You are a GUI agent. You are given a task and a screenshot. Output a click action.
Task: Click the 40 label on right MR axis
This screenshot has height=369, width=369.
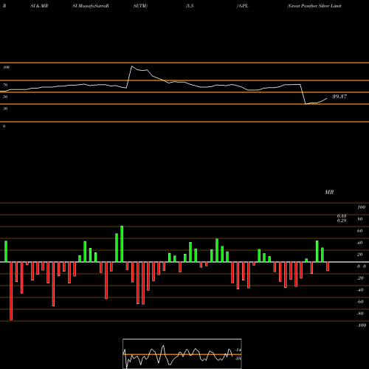point(360,243)
